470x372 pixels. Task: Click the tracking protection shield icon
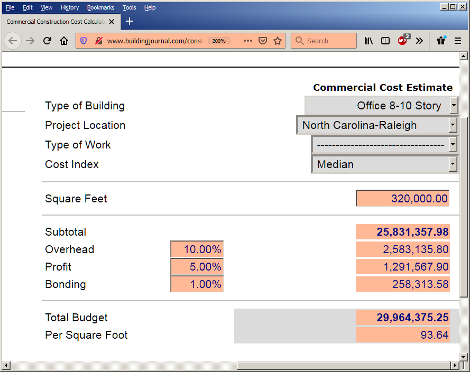[84, 41]
